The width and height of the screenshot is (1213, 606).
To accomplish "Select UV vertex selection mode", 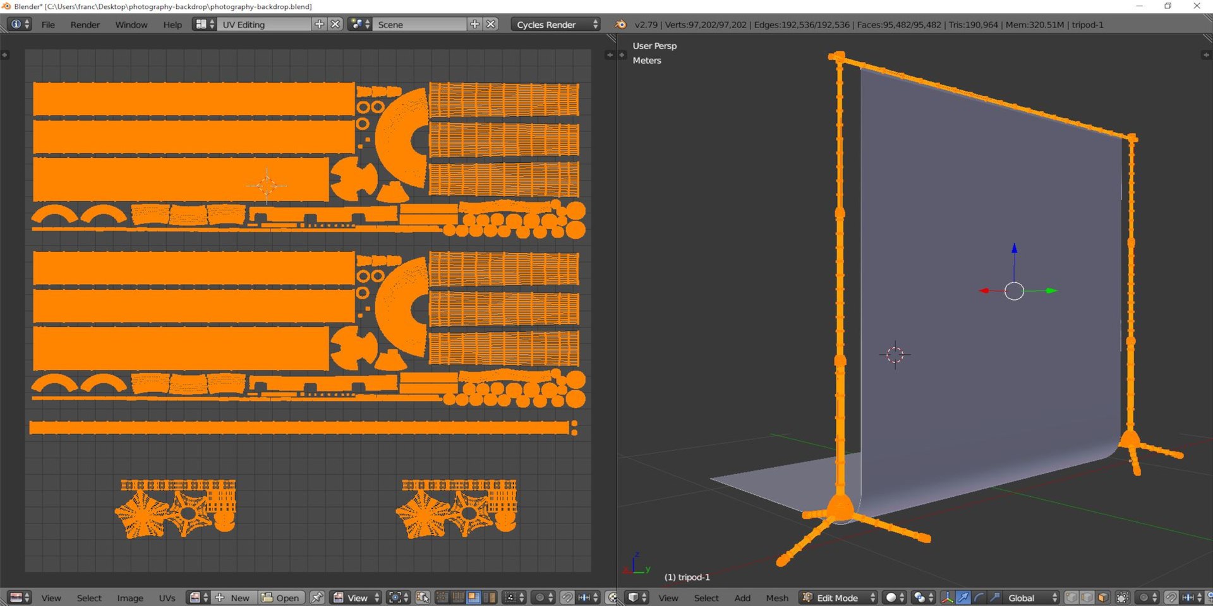I will (443, 597).
